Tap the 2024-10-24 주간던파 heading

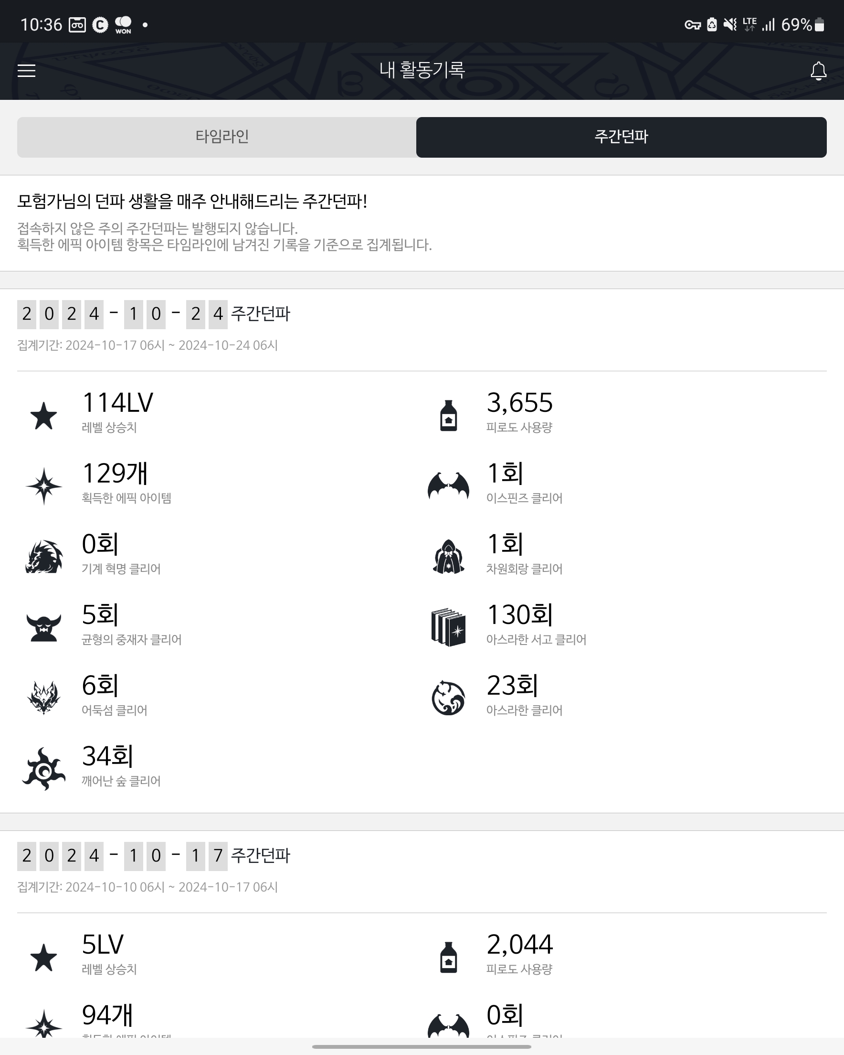point(154,314)
